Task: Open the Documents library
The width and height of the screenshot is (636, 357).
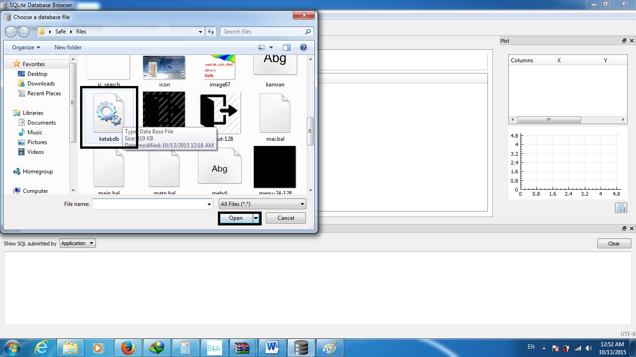Action: [x=41, y=123]
